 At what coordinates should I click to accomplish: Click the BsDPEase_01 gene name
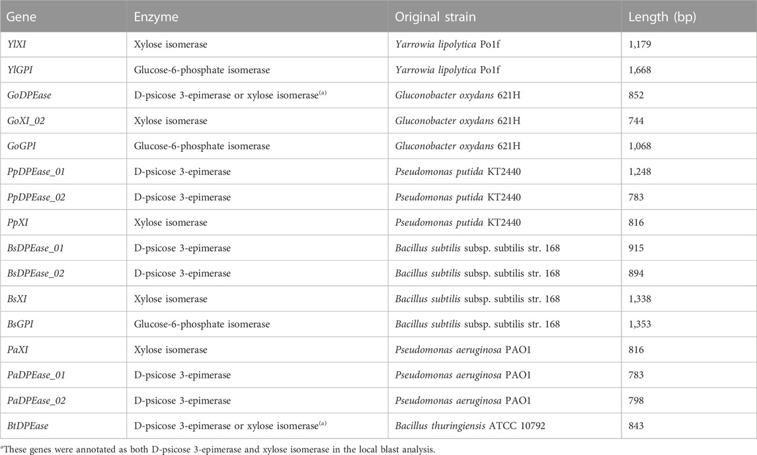[36, 248]
